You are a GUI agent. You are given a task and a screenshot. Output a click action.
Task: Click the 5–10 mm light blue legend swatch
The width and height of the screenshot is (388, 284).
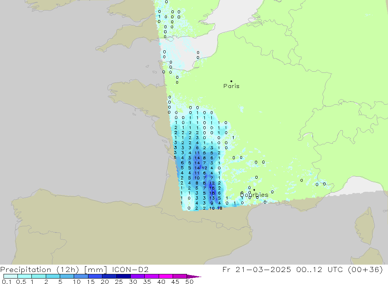(x=67, y=276)
